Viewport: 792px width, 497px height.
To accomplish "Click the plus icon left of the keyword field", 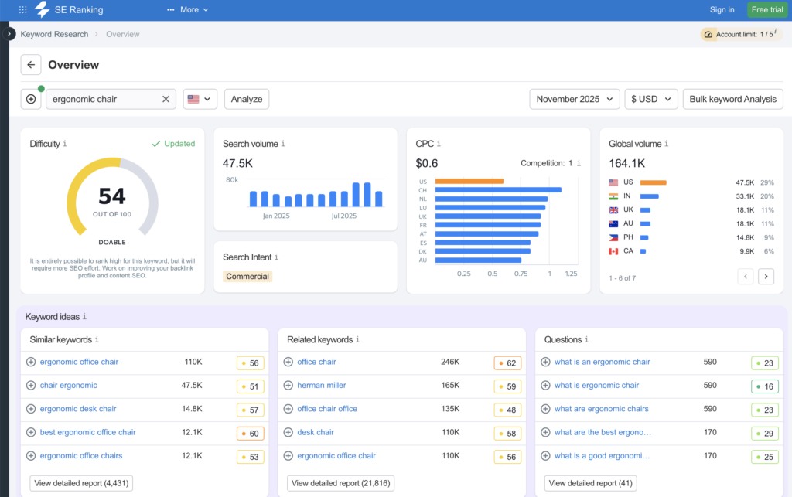I will pyautogui.click(x=31, y=99).
